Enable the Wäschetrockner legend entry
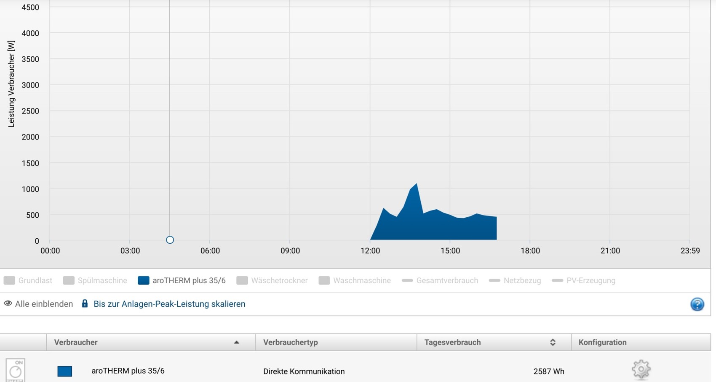Screen dimensions: 716x382 click(272, 280)
